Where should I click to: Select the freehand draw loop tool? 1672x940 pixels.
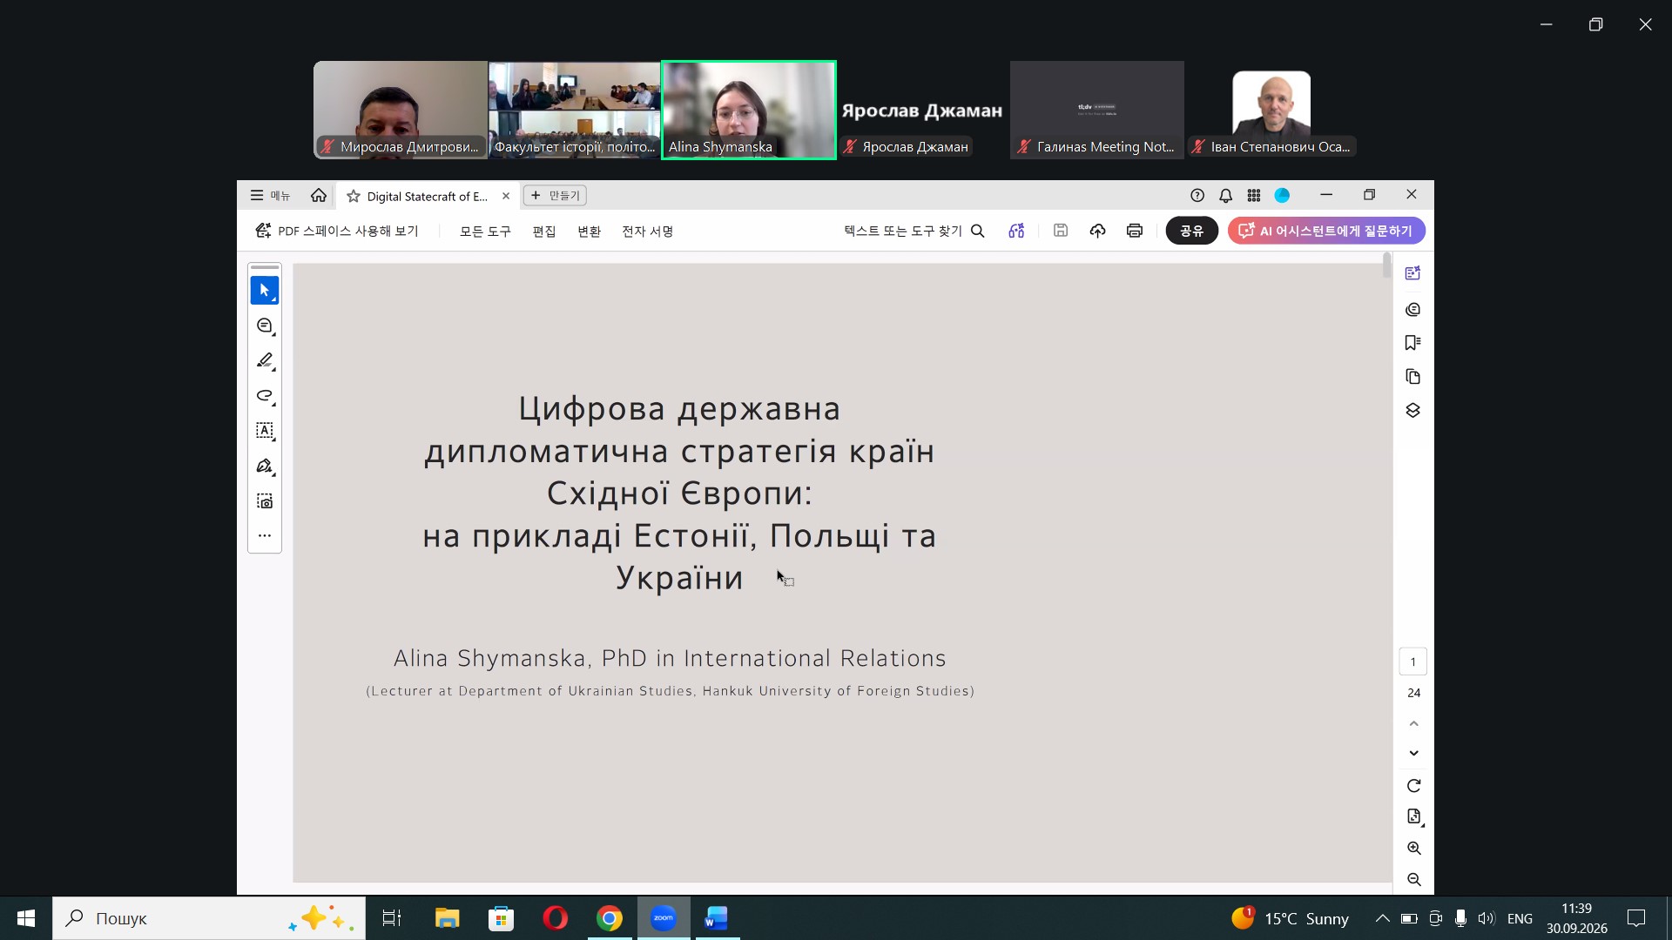point(265,396)
